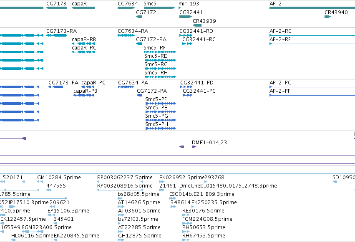Click EST bs72f03.5prime
The width and height of the screenshot is (355, 242).
click(x=119, y=223)
